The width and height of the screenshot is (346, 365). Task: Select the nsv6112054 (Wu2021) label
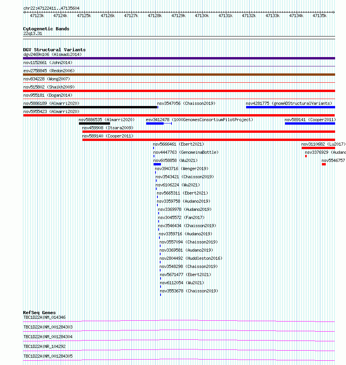pyautogui.click(x=182, y=283)
